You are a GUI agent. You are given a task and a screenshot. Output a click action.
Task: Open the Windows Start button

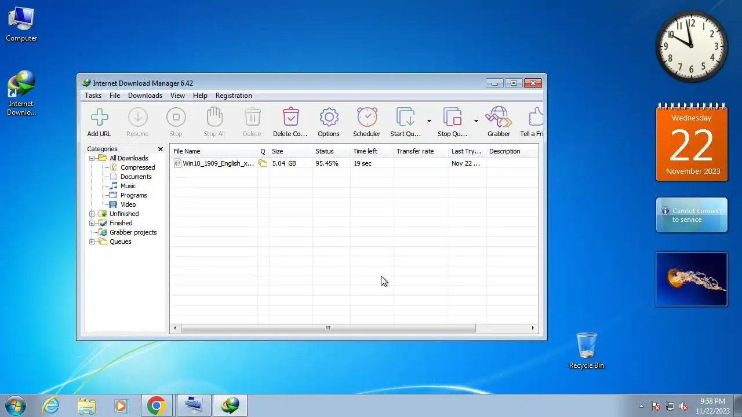(x=16, y=405)
